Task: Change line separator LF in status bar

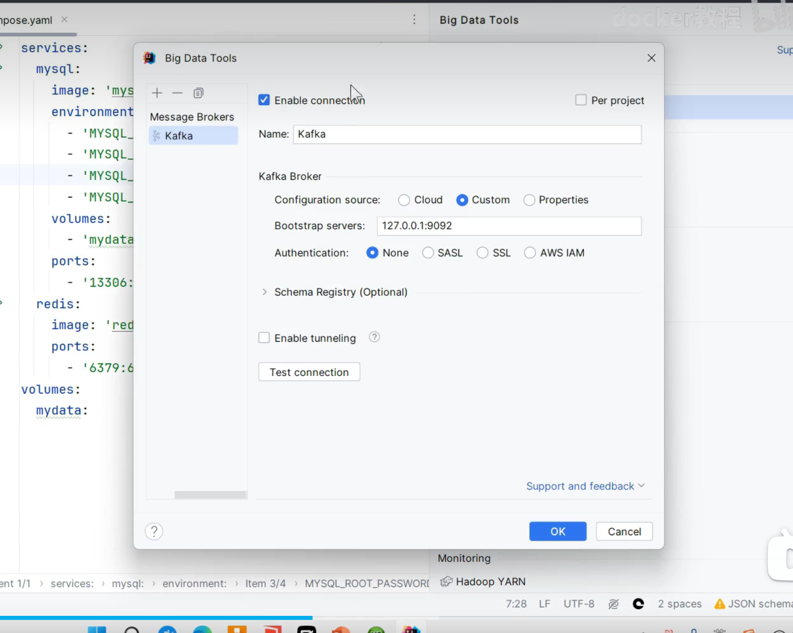Action: tap(544, 604)
